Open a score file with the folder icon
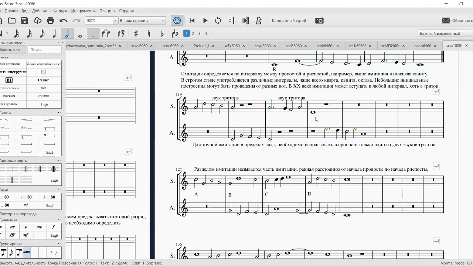Image resolution: width=473 pixels, height=266 pixels. point(12,21)
